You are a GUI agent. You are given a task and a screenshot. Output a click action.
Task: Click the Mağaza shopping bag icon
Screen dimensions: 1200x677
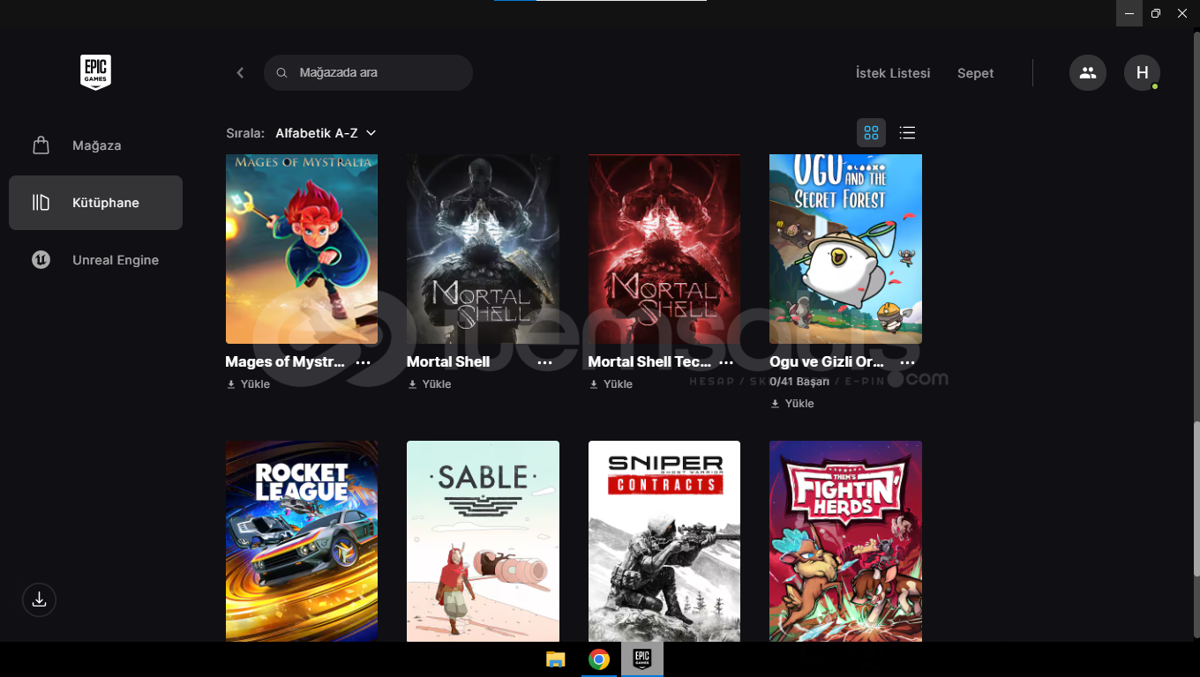coord(41,145)
